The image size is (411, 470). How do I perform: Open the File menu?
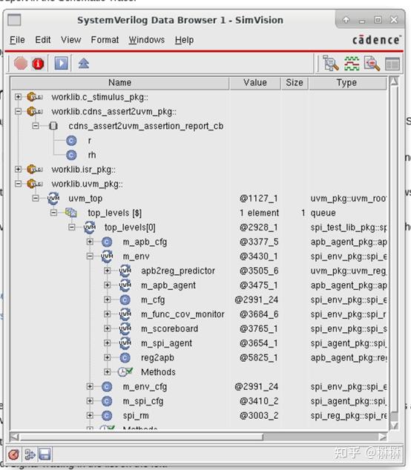tap(17, 40)
